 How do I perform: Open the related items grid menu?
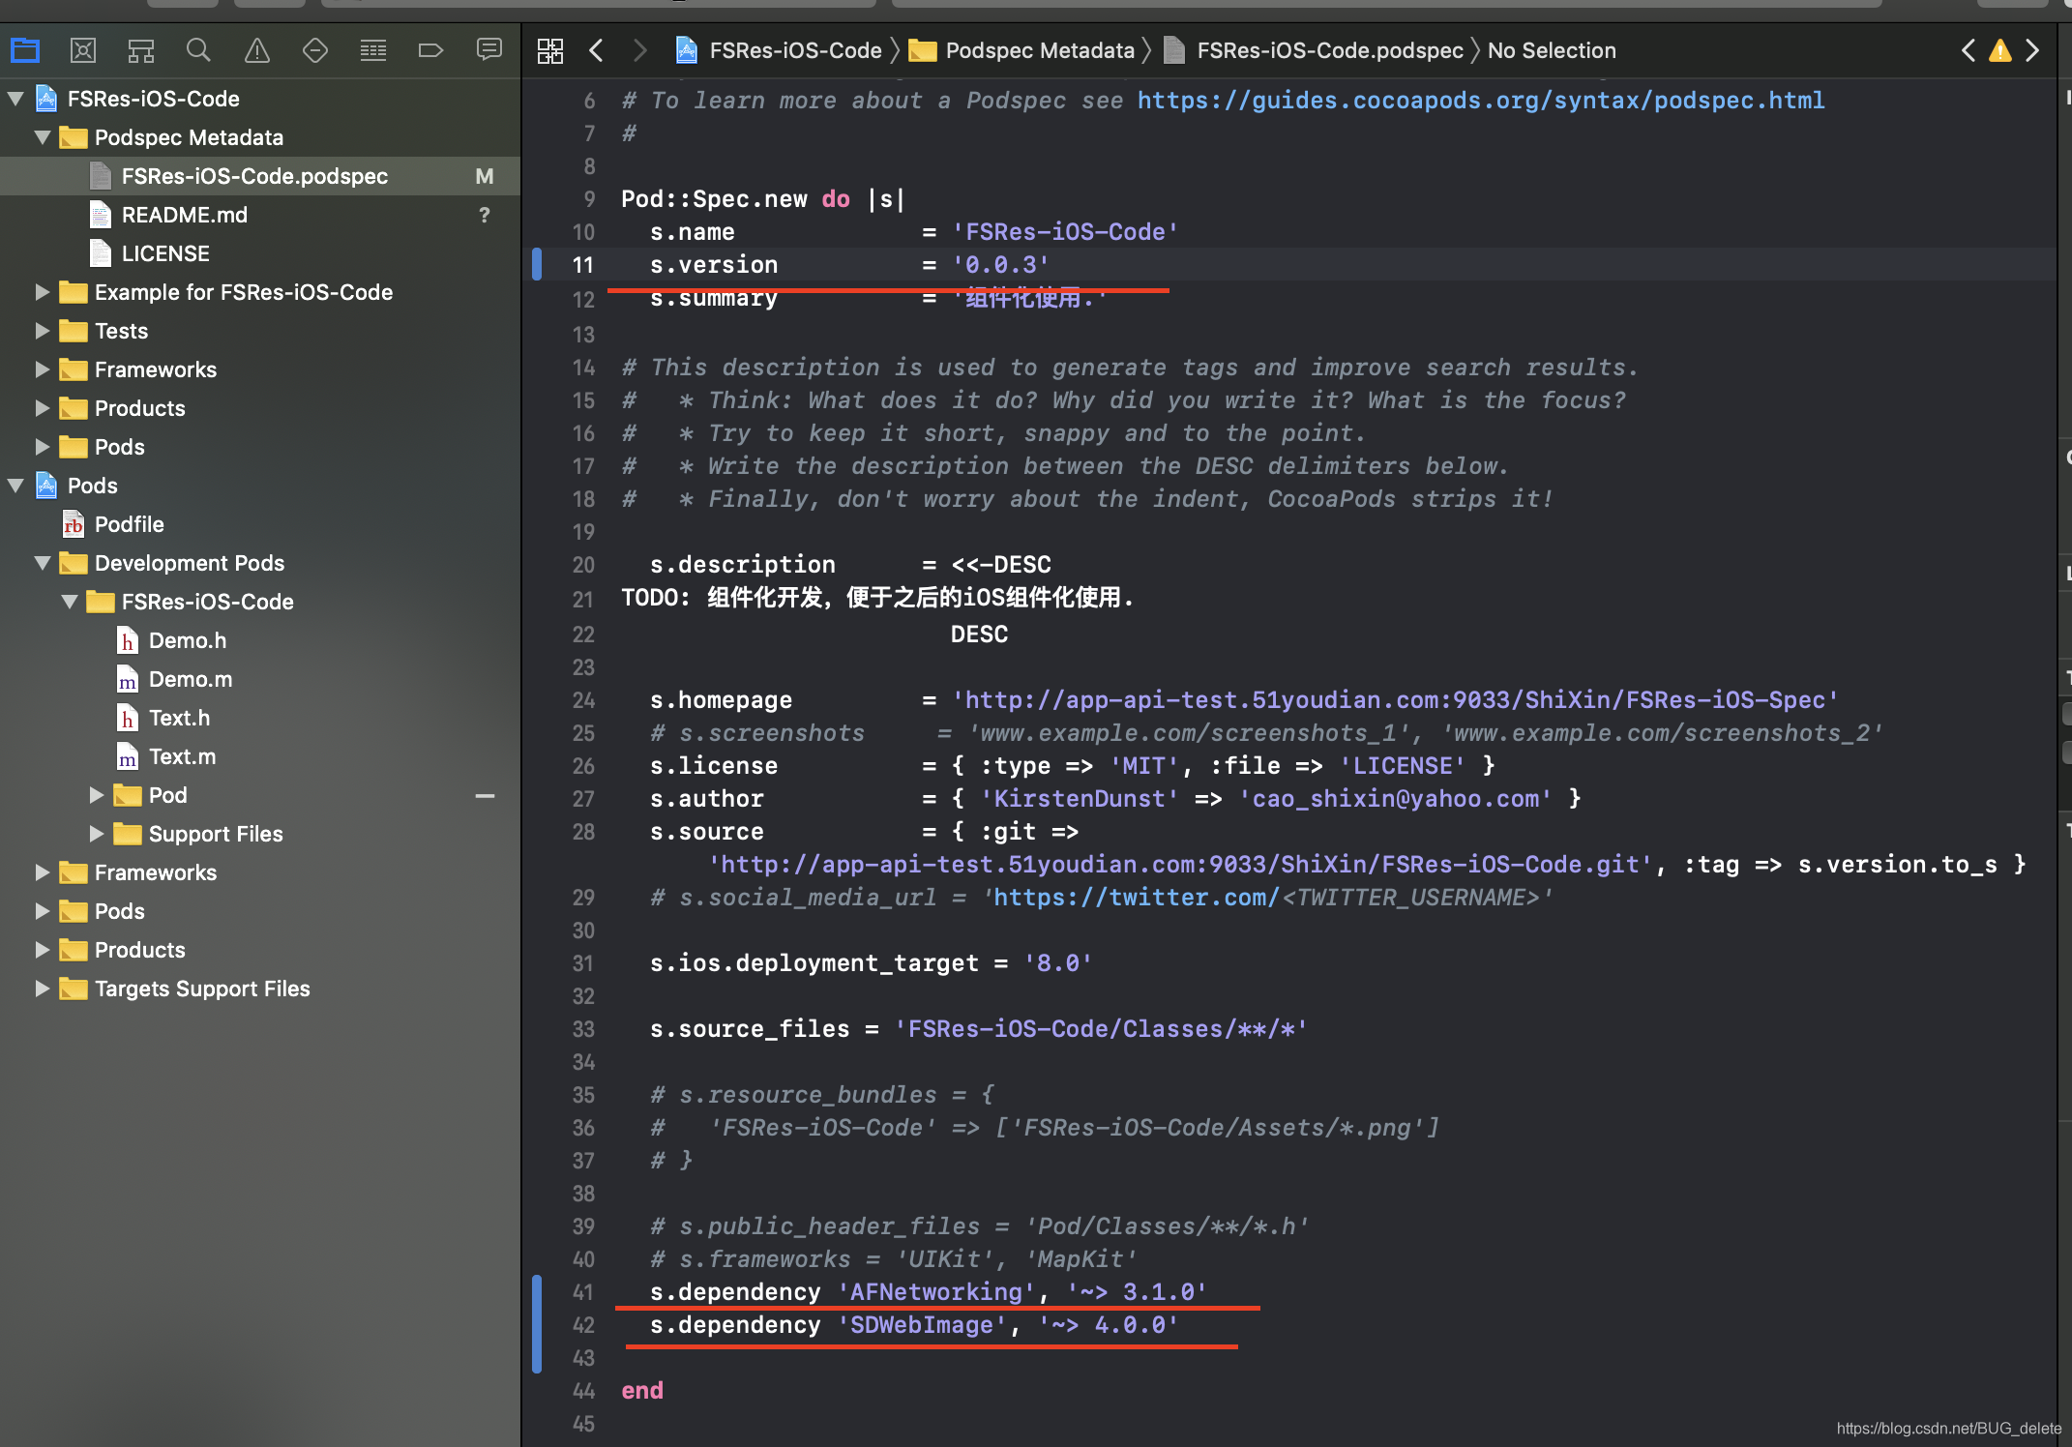[x=550, y=50]
